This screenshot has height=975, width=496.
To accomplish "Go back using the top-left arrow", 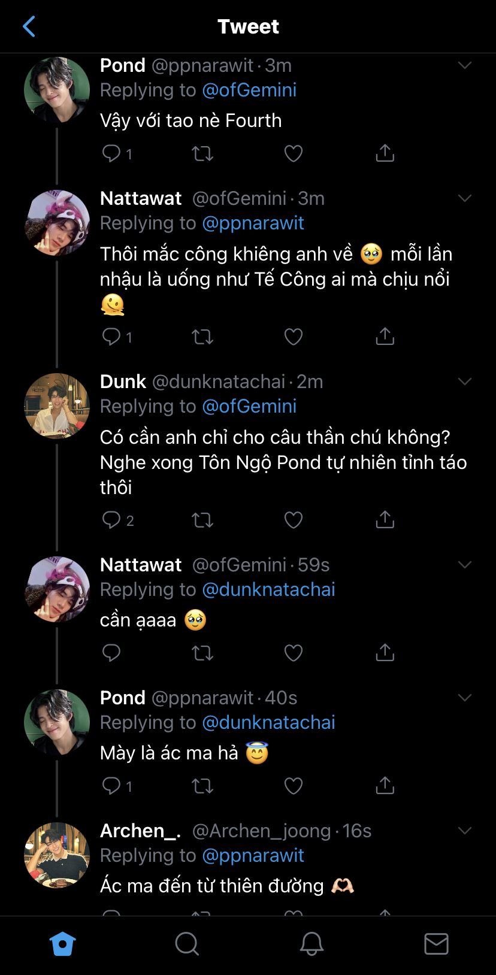I will (29, 26).
